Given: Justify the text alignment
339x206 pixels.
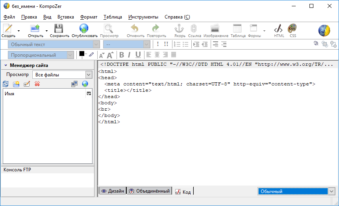Looking at the screenshot, I should click(174, 55).
